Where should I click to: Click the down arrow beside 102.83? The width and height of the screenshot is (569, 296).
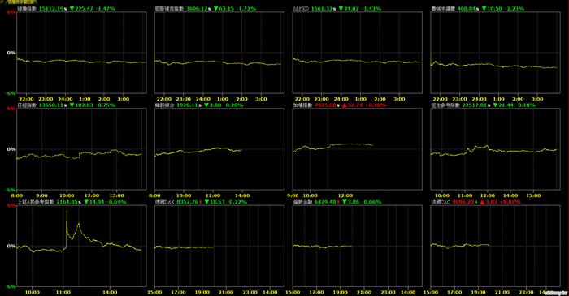point(72,105)
